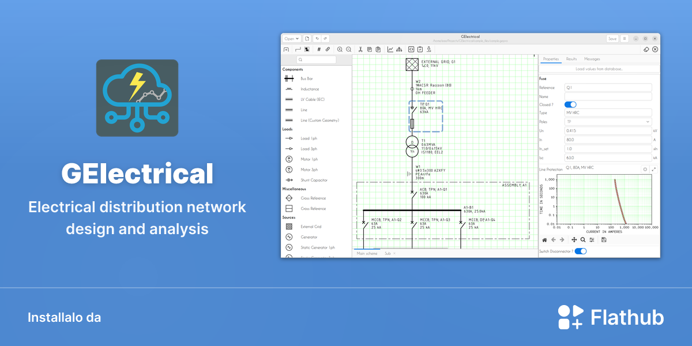Click Load values from database

point(599,69)
